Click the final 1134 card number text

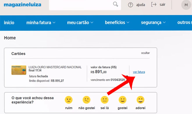(35, 70)
